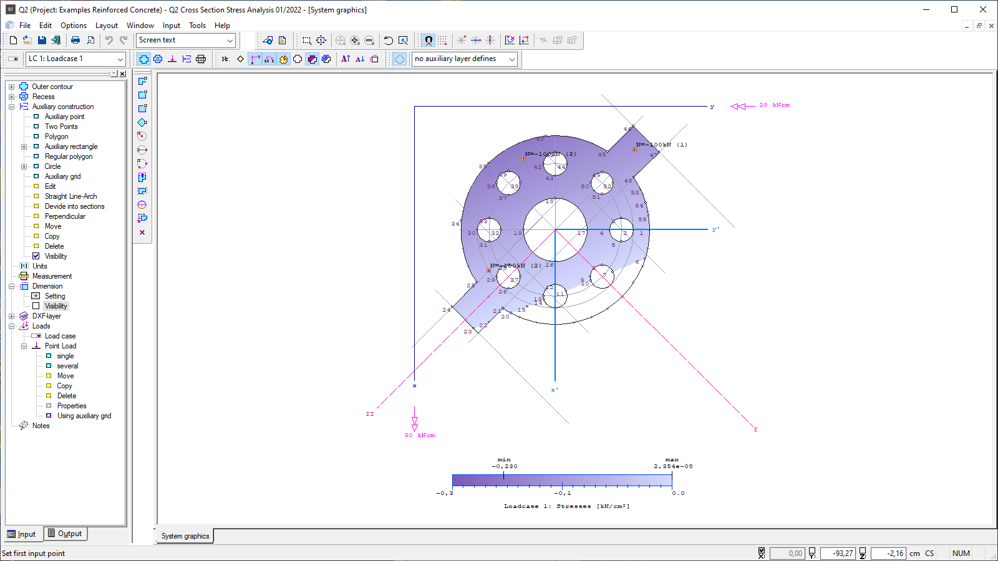Toggle the coordinate axes display icon
Viewport: 998px width, 561px height.
tap(255, 59)
